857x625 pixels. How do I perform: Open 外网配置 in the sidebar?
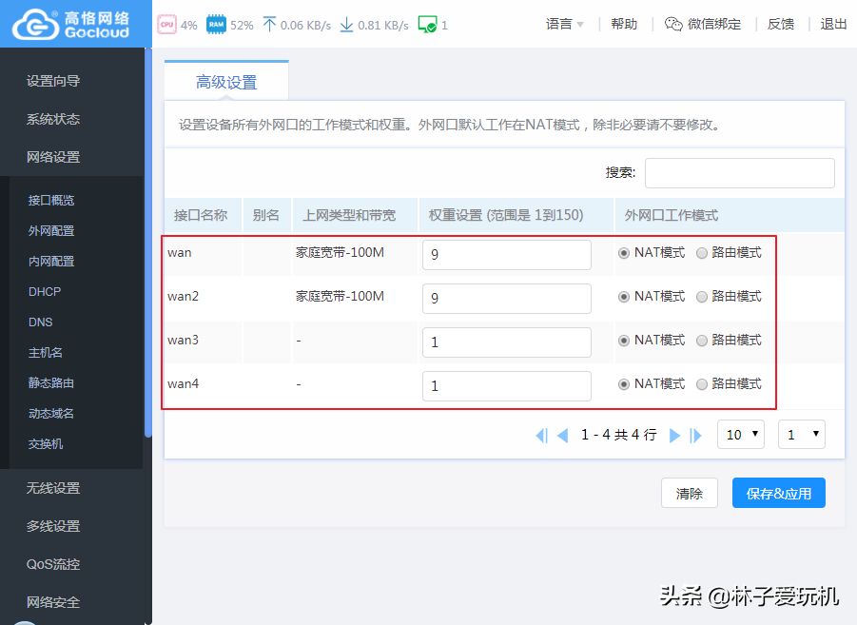(x=51, y=230)
